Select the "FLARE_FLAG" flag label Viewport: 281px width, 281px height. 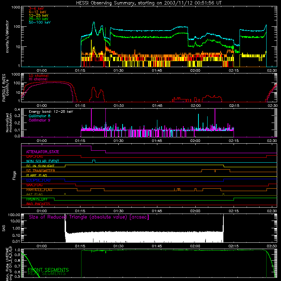point(37,175)
